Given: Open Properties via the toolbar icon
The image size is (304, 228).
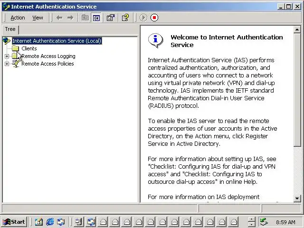Looking at the screenshot, I should click(111, 18).
